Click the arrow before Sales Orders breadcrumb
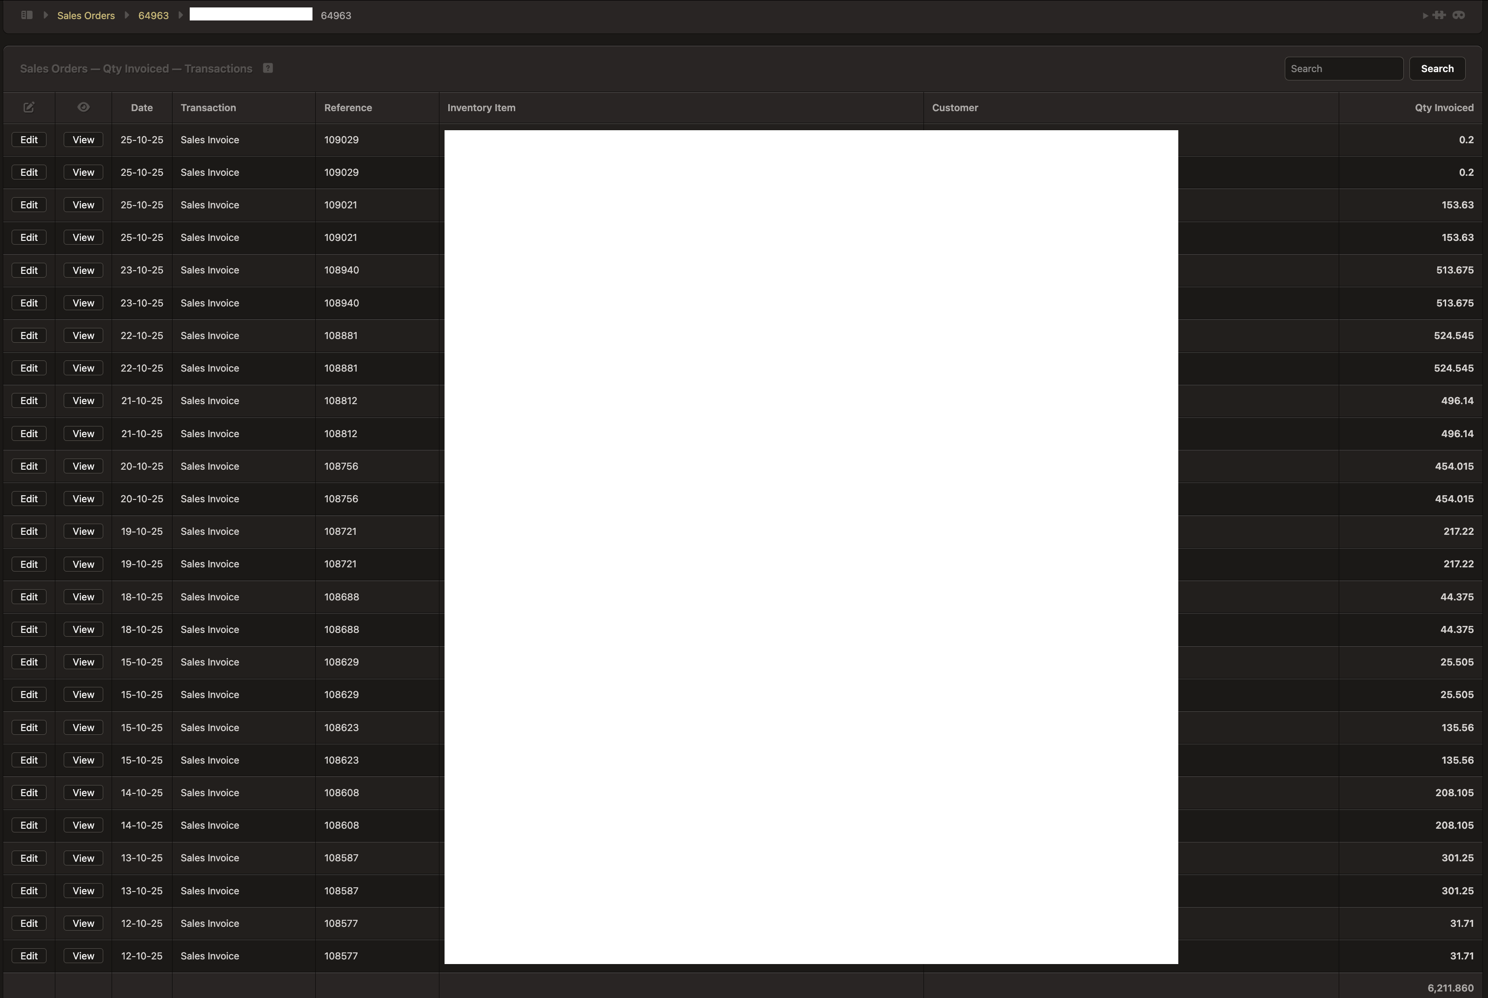The height and width of the screenshot is (998, 1488). pos(46,15)
